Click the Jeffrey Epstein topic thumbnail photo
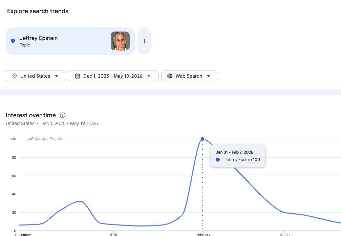The width and height of the screenshot is (341, 236). click(x=120, y=41)
